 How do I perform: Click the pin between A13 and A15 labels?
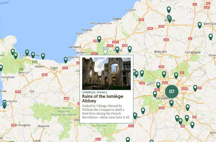(x=158, y=85)
